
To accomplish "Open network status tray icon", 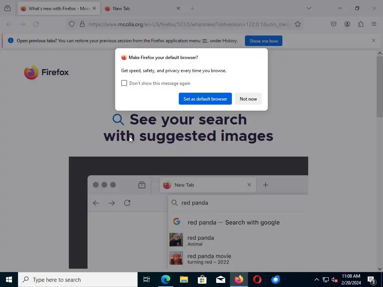I will 326,280.
